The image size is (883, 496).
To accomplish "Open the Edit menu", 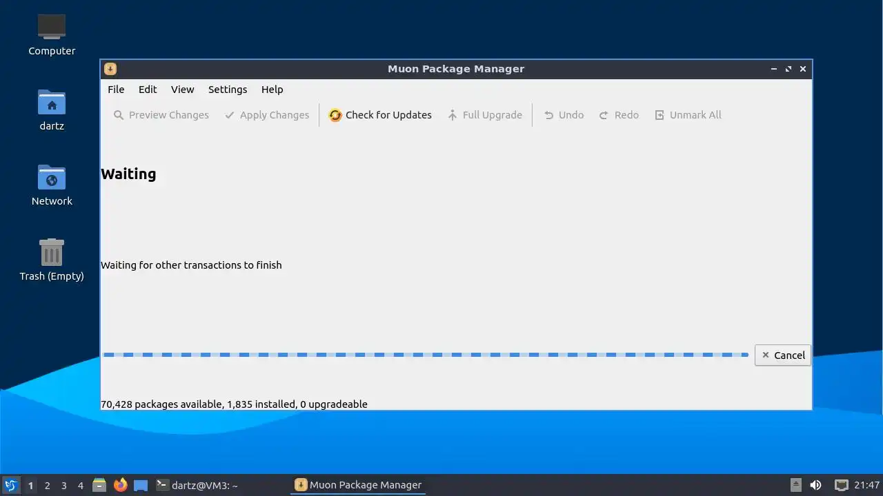I will tap(148, 90).
